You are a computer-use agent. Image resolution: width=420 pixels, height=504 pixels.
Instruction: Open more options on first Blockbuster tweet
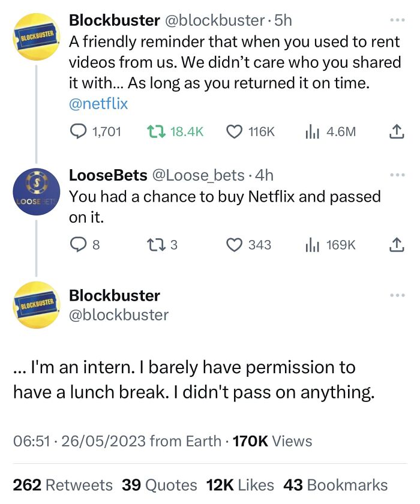(398, 20)
